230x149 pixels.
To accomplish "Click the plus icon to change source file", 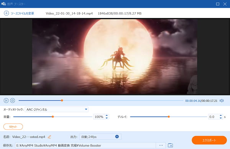I will [6, 13].
